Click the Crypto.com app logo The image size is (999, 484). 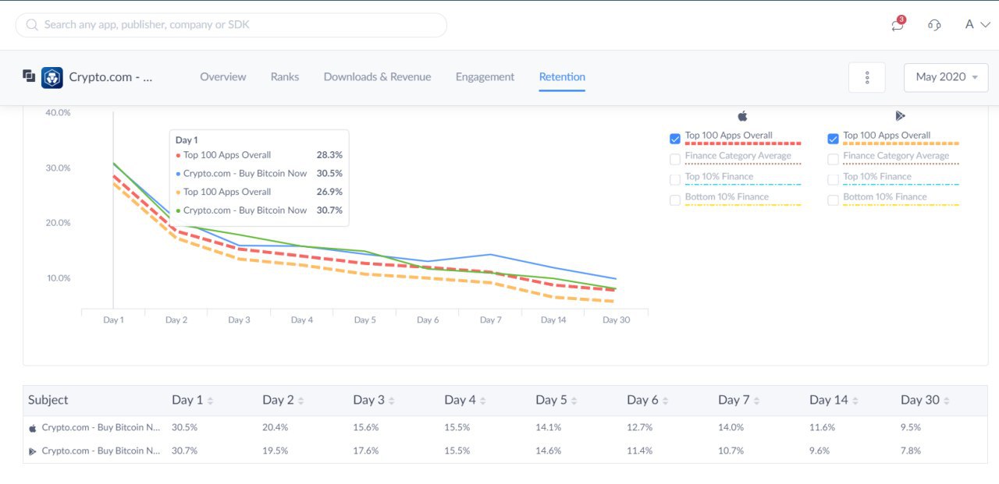pyautogui.click(x=52, y=77)
